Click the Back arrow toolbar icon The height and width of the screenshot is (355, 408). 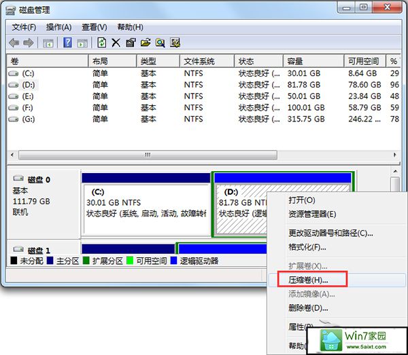tap(14, 43)
